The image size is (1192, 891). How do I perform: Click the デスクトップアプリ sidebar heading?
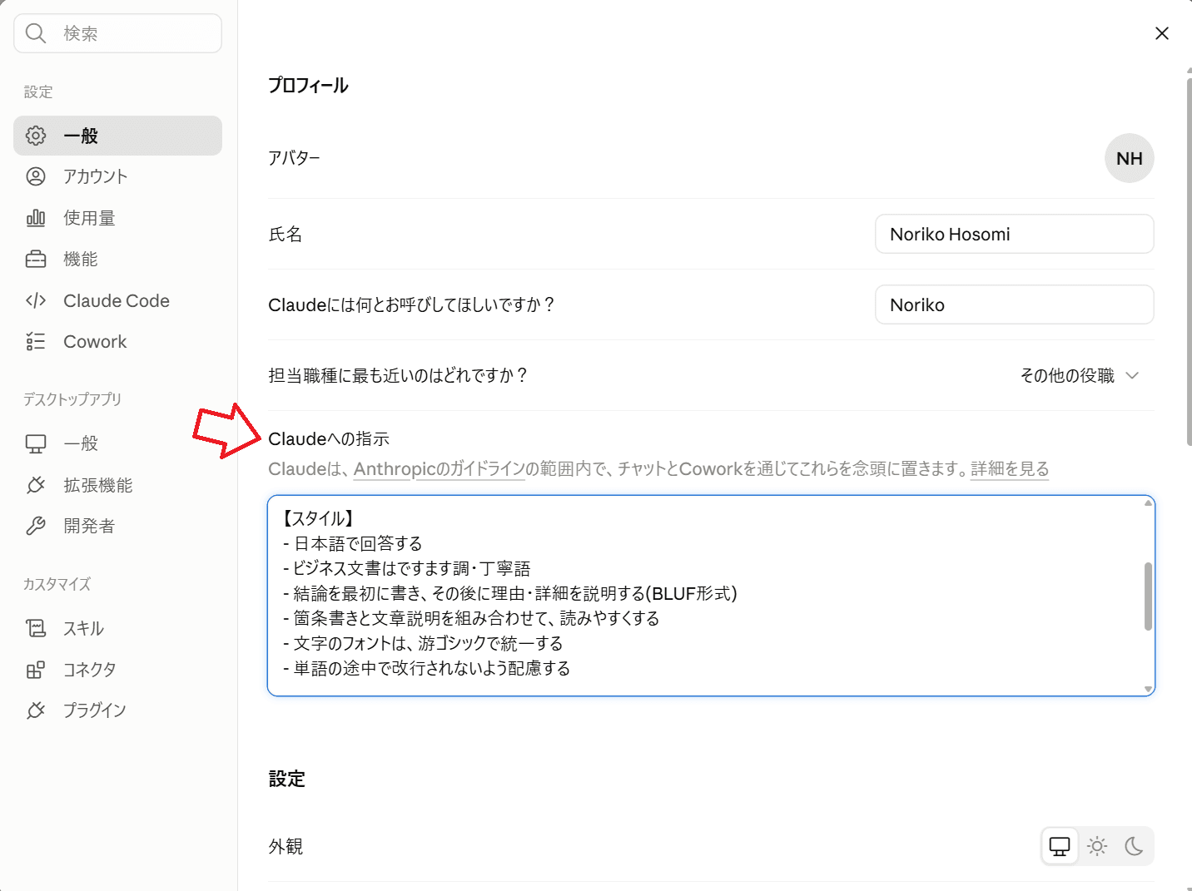[72, 399]
